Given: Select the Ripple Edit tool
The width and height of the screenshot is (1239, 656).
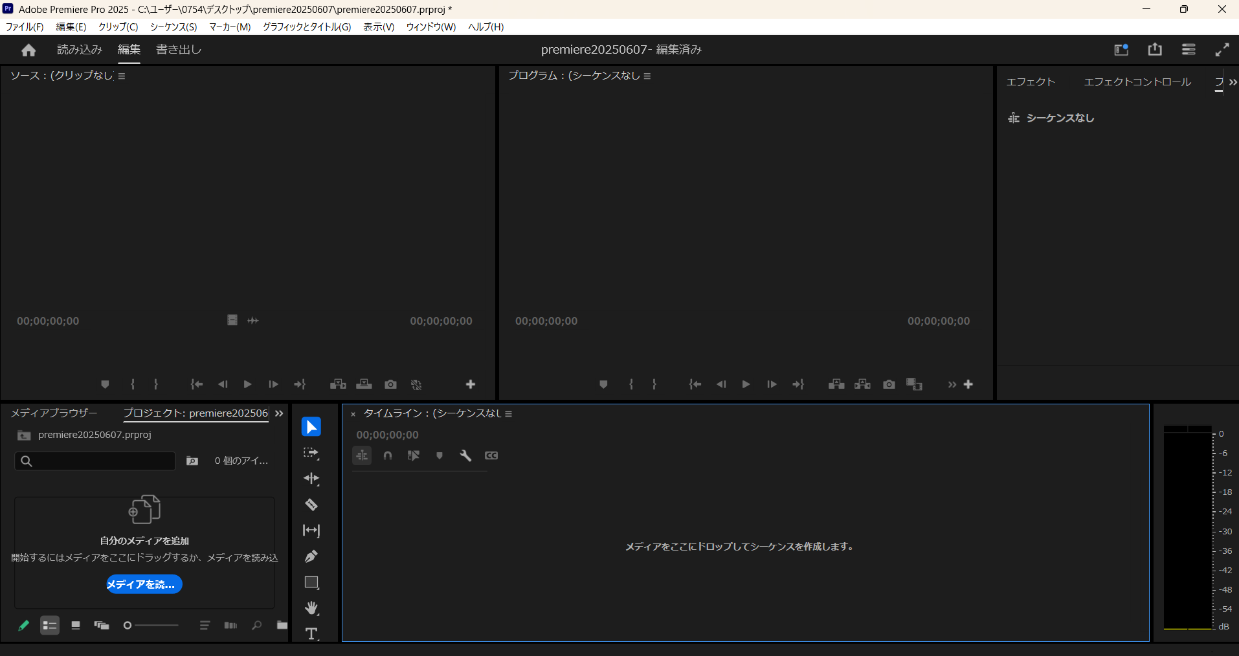Looking at the screenshot, I should (311, 479).
